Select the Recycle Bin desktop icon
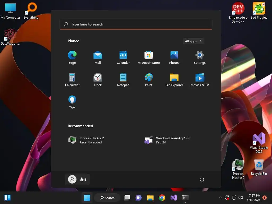272x204 pixels. (259, 167)
